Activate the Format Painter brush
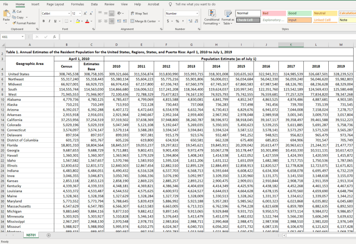Viewport: 356px width, 244px height. (14, 23)
